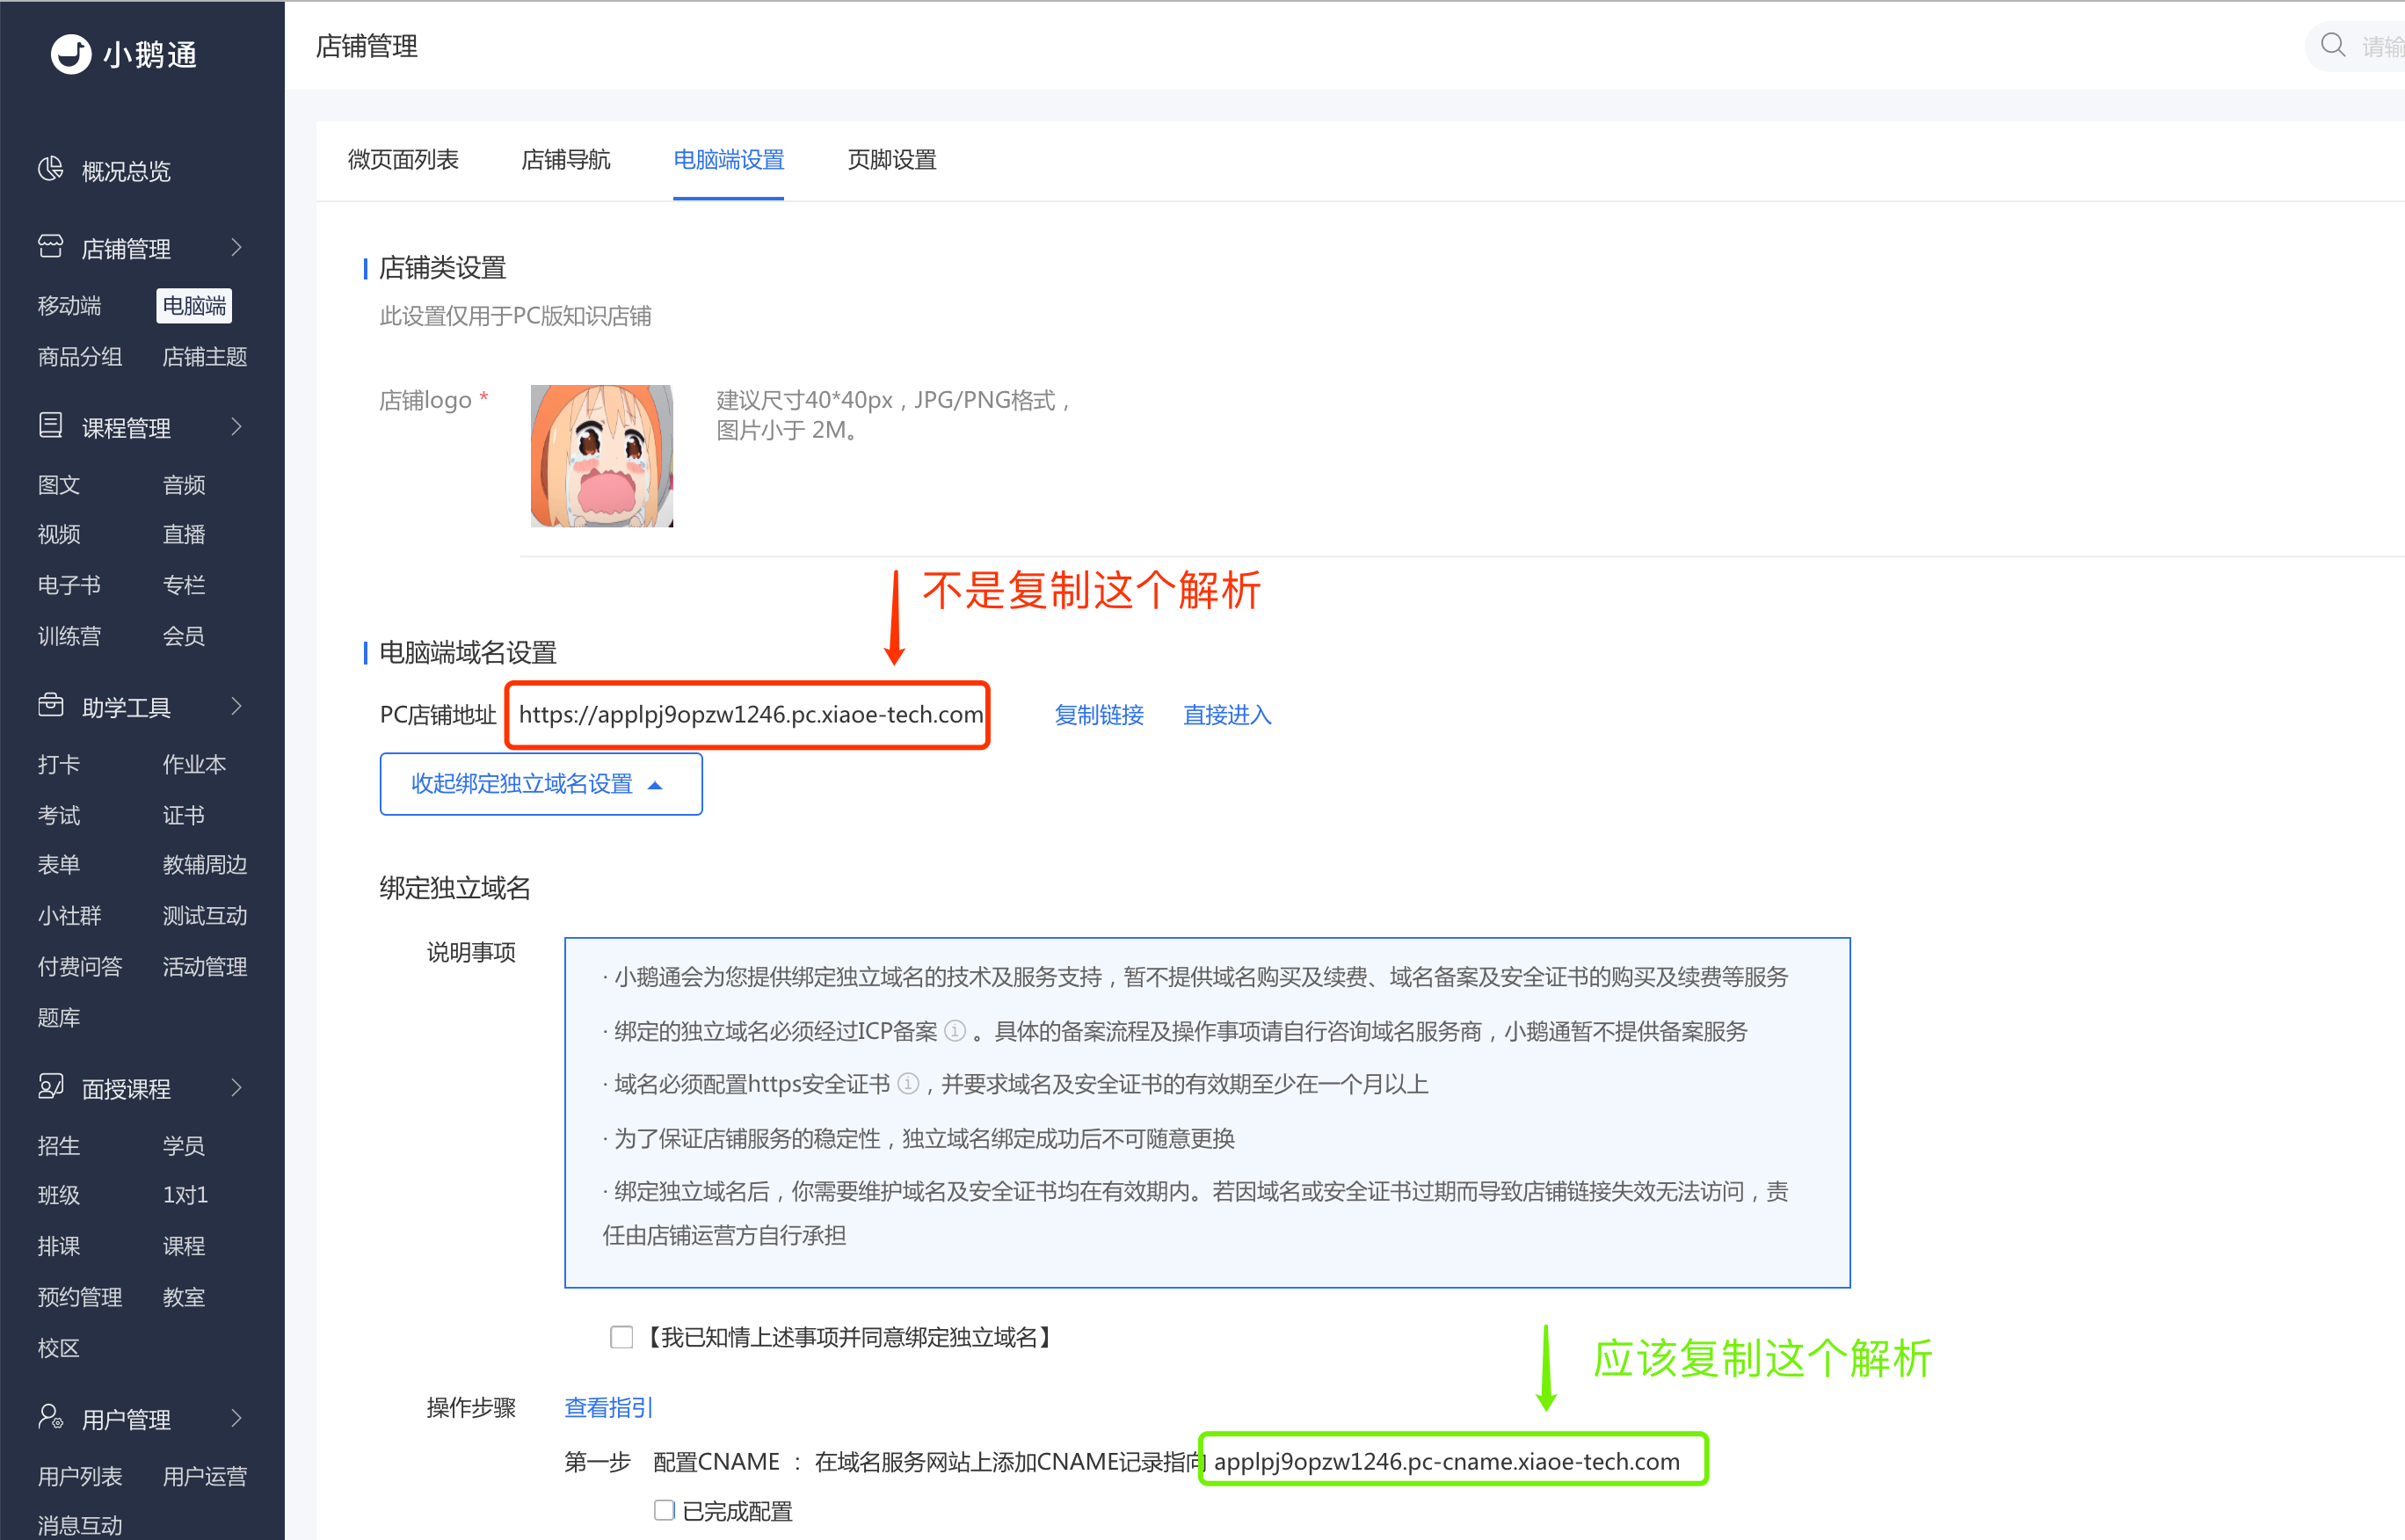Switch to 微页面列表 tab
The width and height of the screenshot is (2405, 1540).
coord(403,159)
